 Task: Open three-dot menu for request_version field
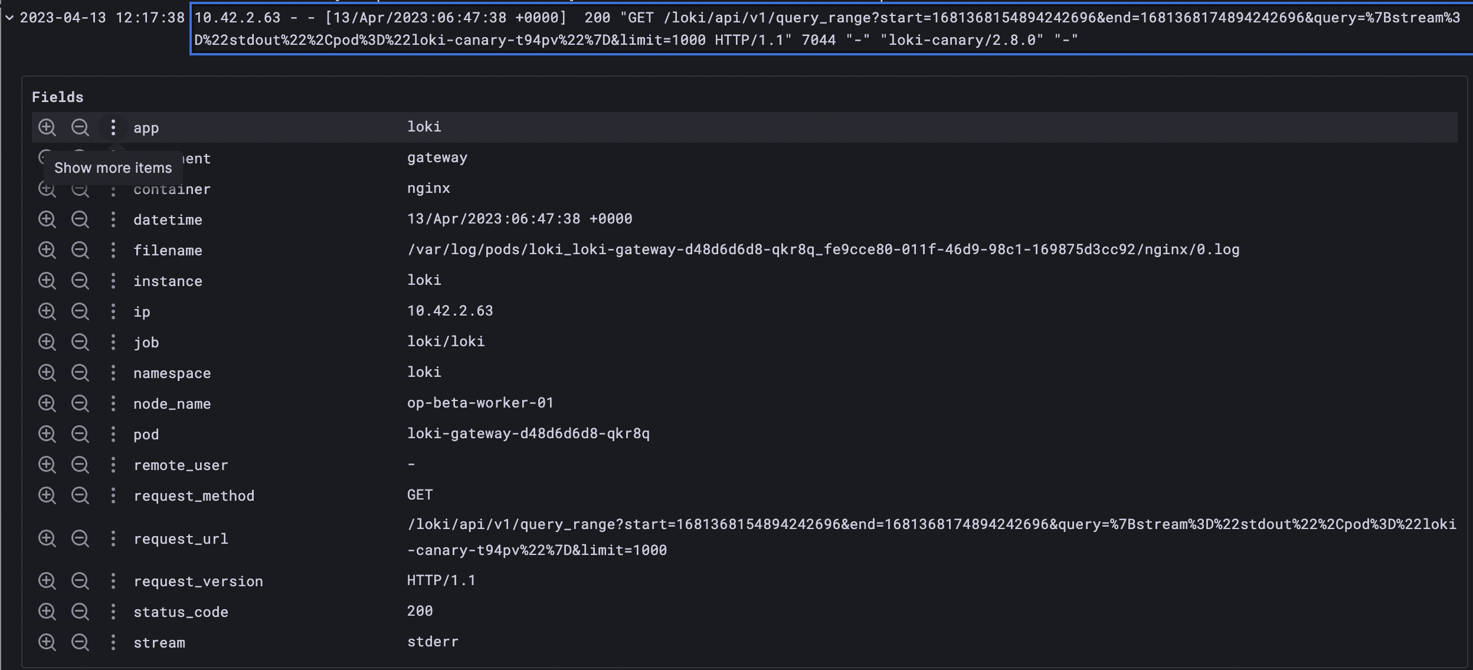113,581
